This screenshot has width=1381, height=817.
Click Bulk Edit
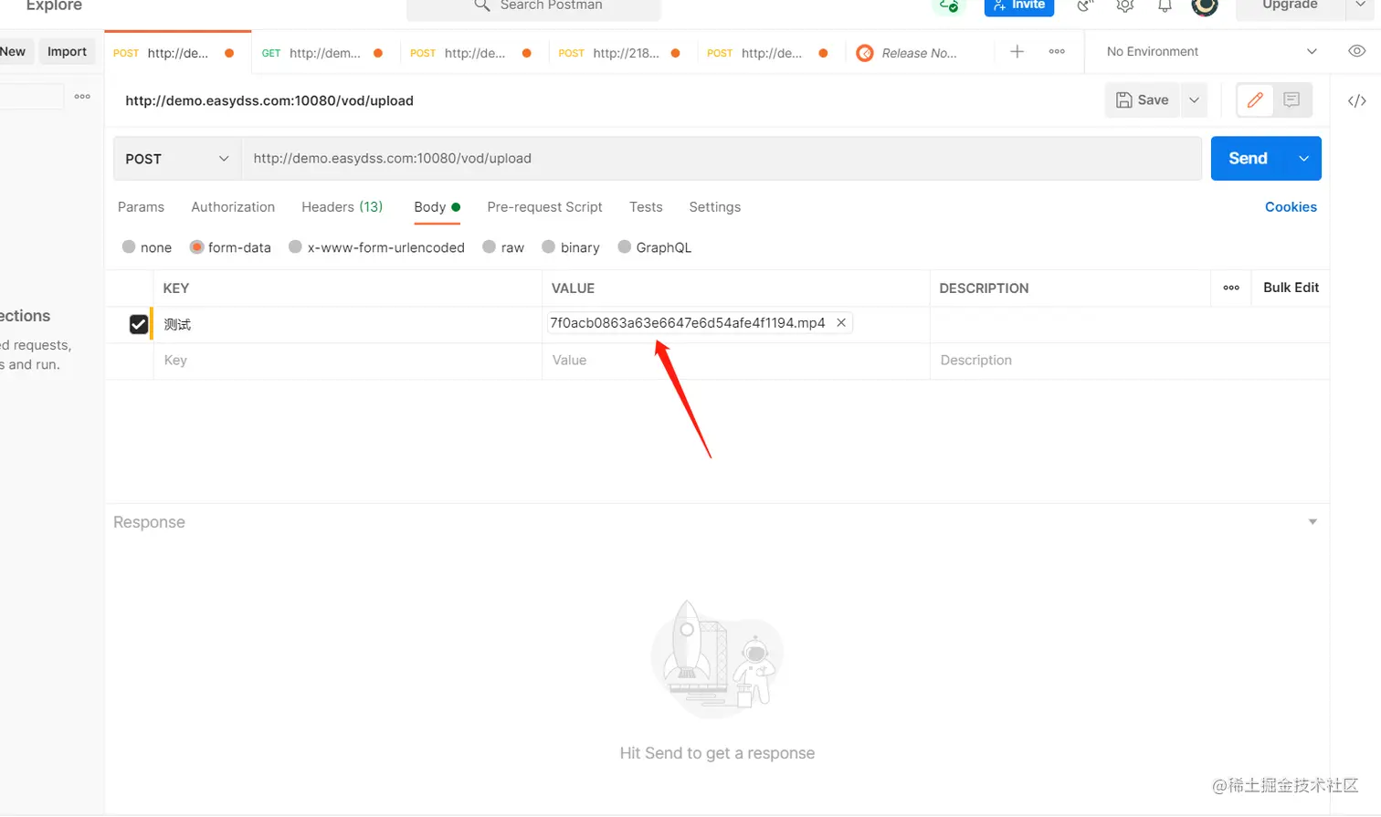1291,288
